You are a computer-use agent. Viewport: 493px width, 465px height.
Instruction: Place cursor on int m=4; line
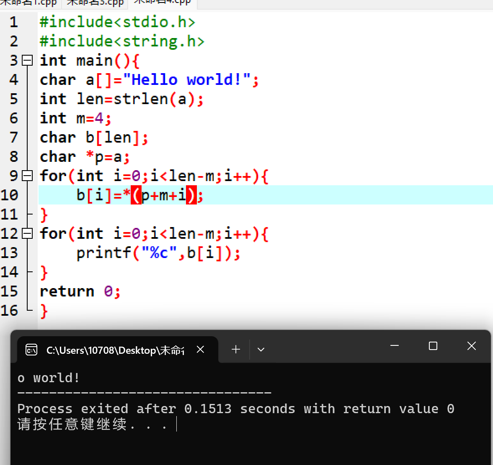pos(75,118)
